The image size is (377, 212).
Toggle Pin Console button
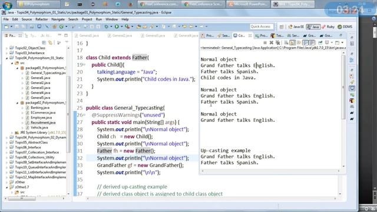pos(320,42)
